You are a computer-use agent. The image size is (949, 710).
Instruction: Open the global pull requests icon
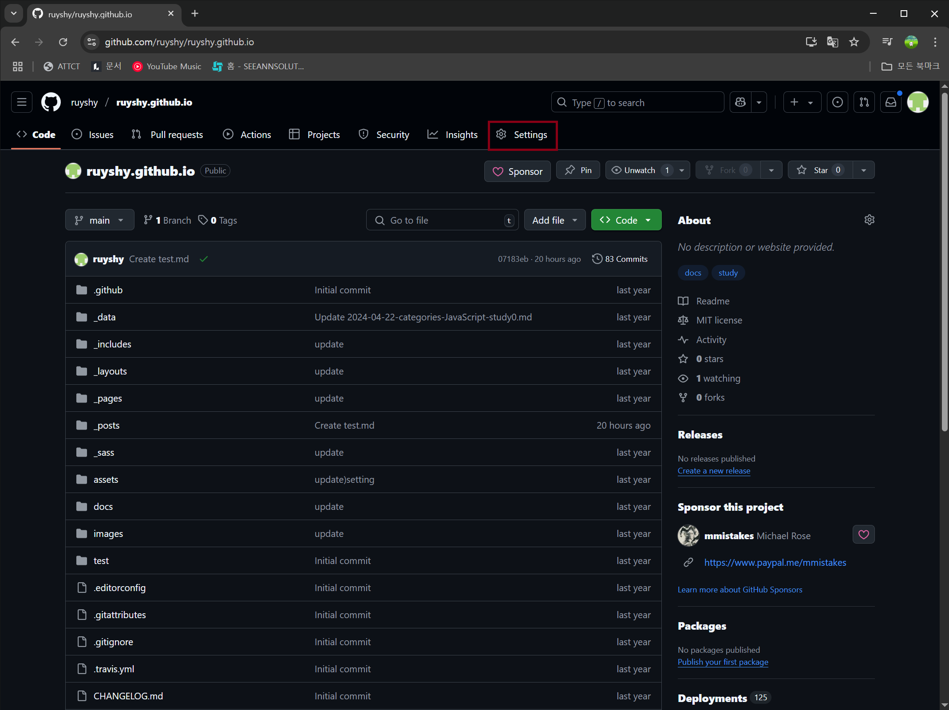[864, 102]
